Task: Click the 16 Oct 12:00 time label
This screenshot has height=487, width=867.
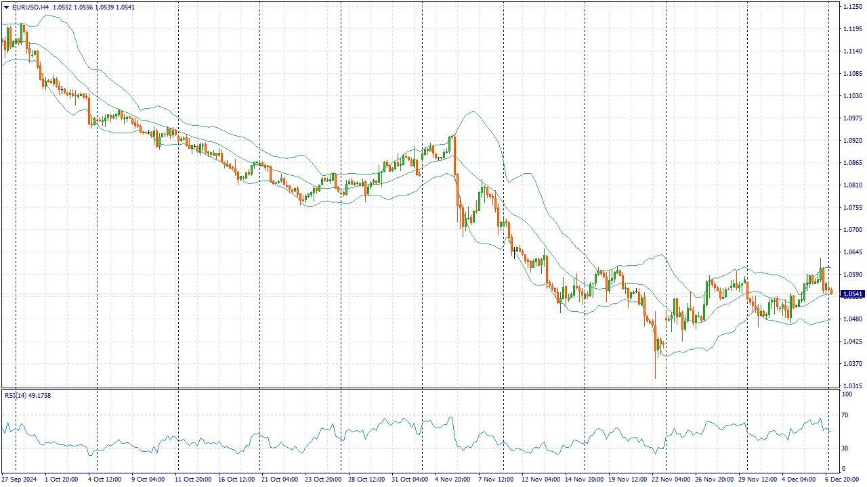Action: pyautogui.click(x=236, y=479)
